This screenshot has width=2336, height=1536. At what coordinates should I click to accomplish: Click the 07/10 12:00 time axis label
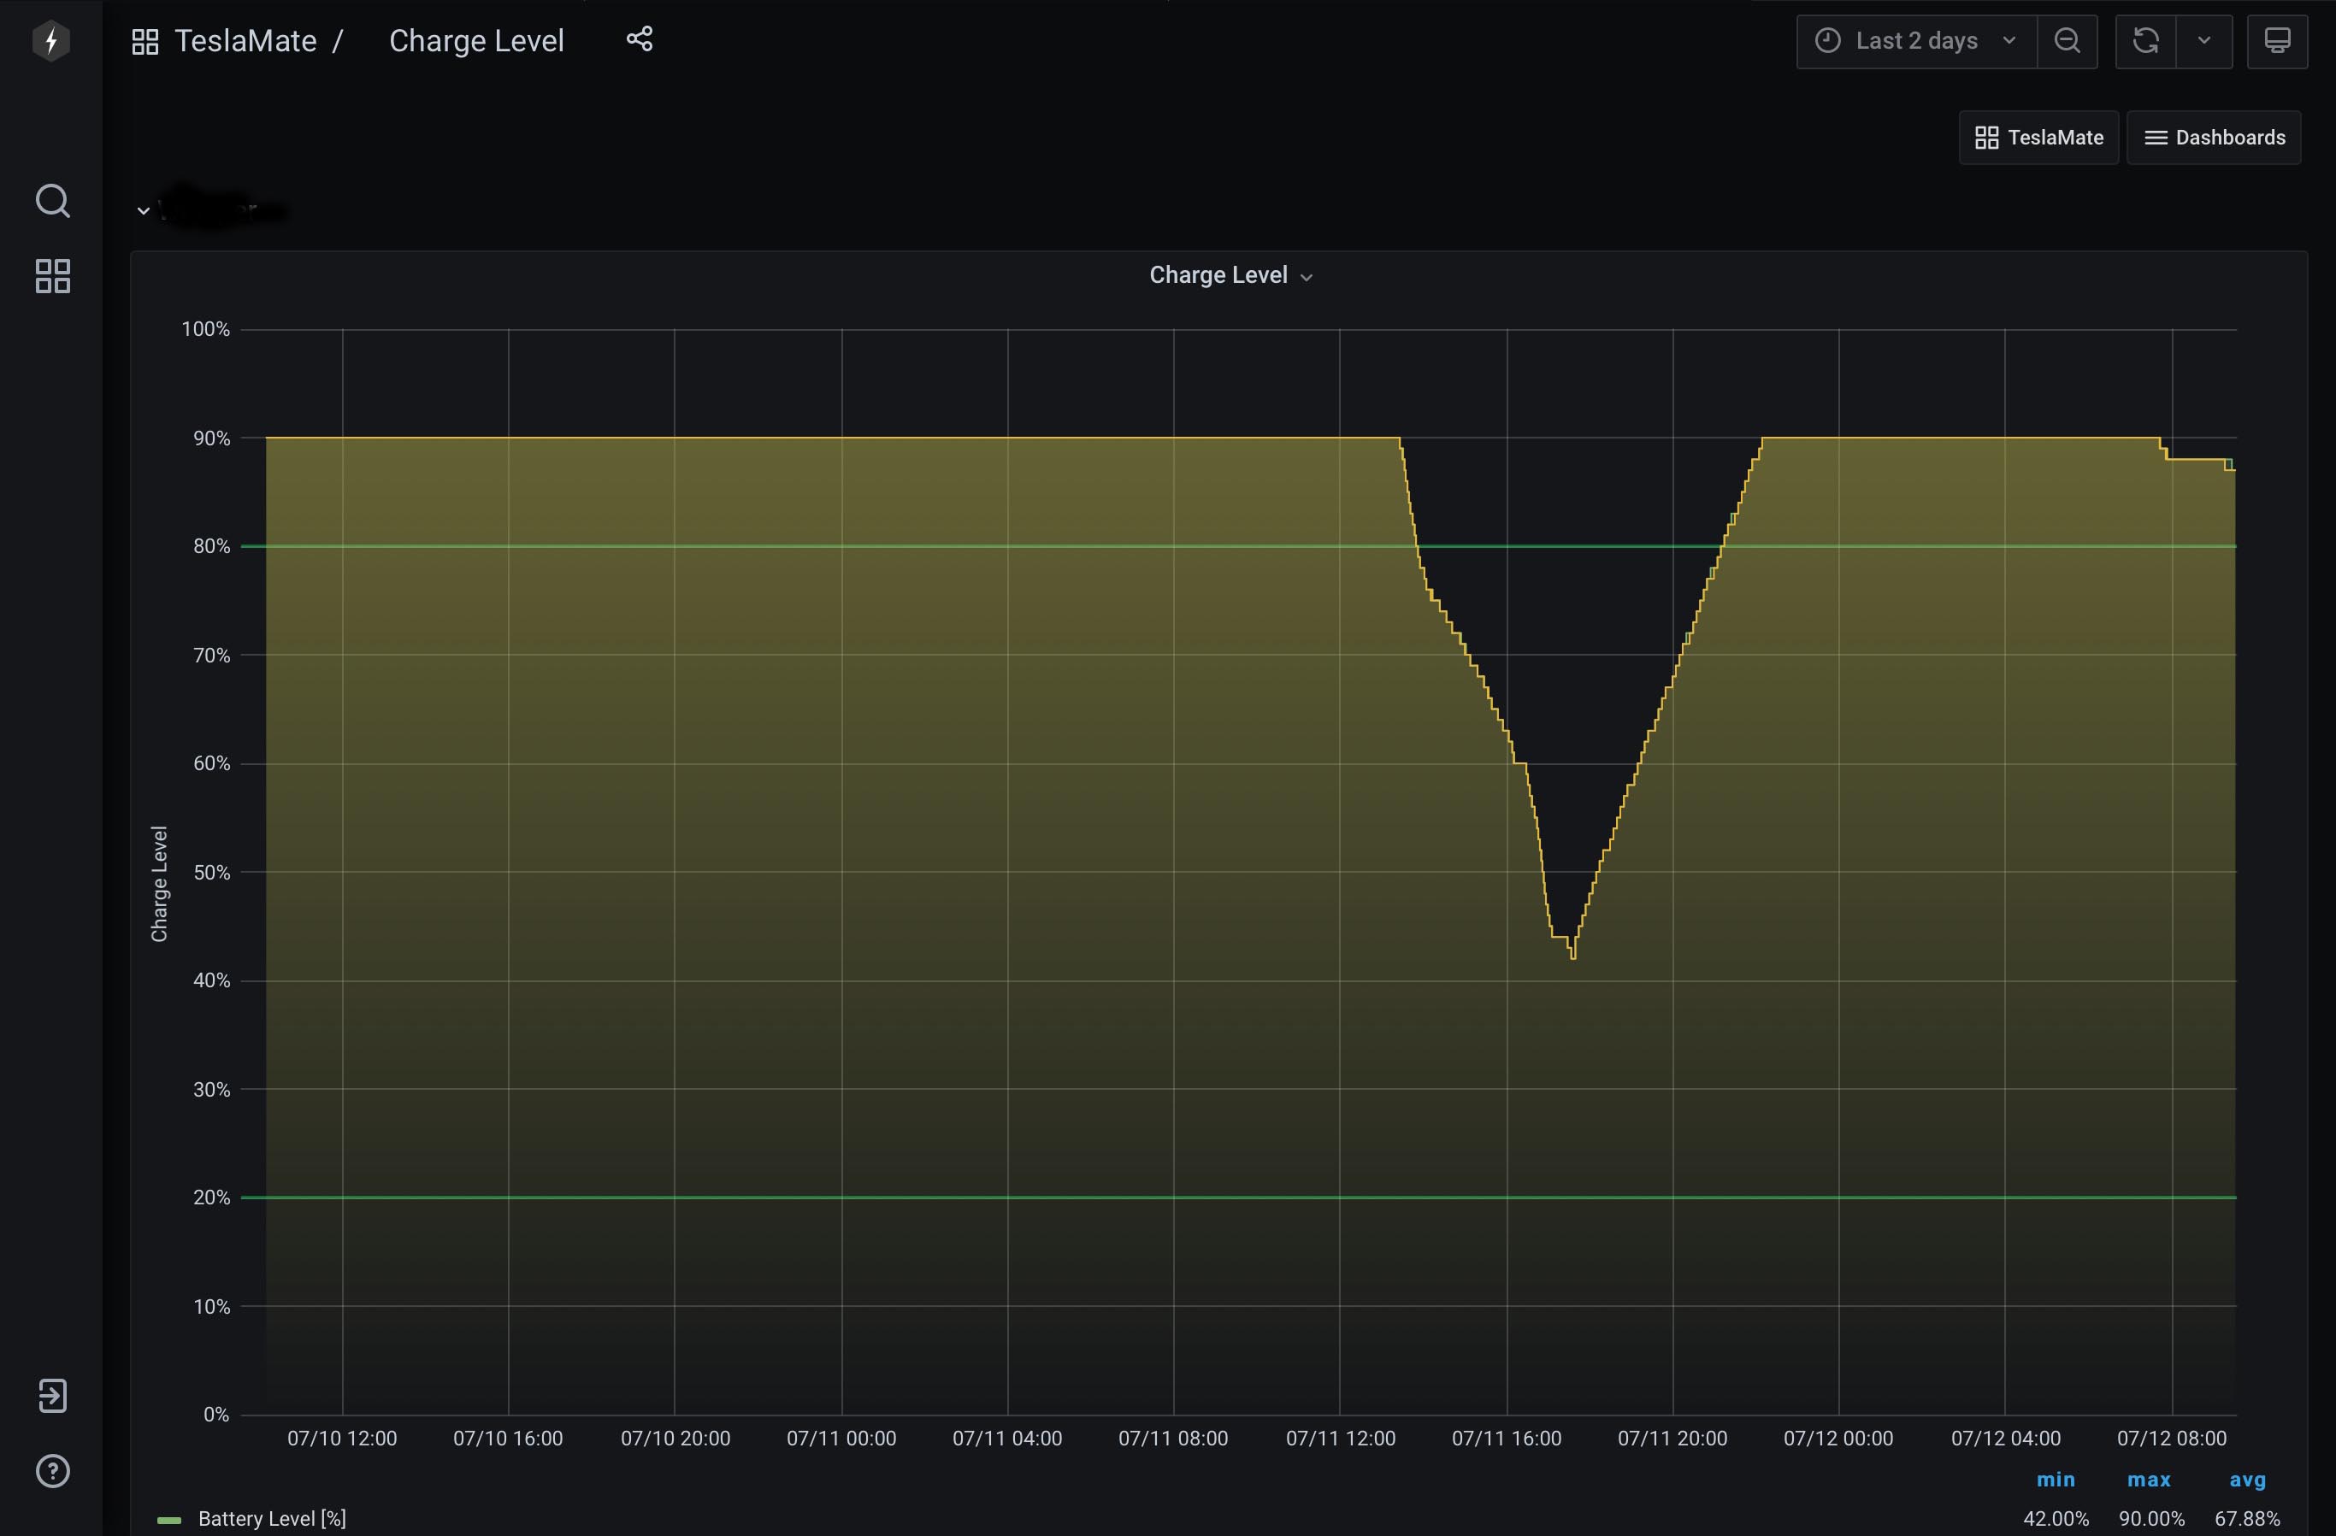(x=341, y=1438)
